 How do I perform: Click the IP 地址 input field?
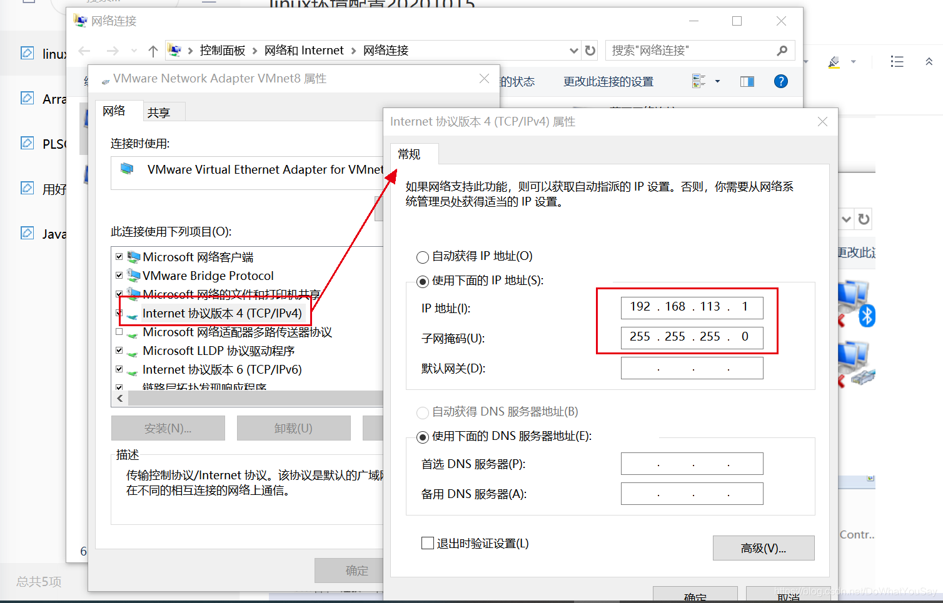click(692, 307)
